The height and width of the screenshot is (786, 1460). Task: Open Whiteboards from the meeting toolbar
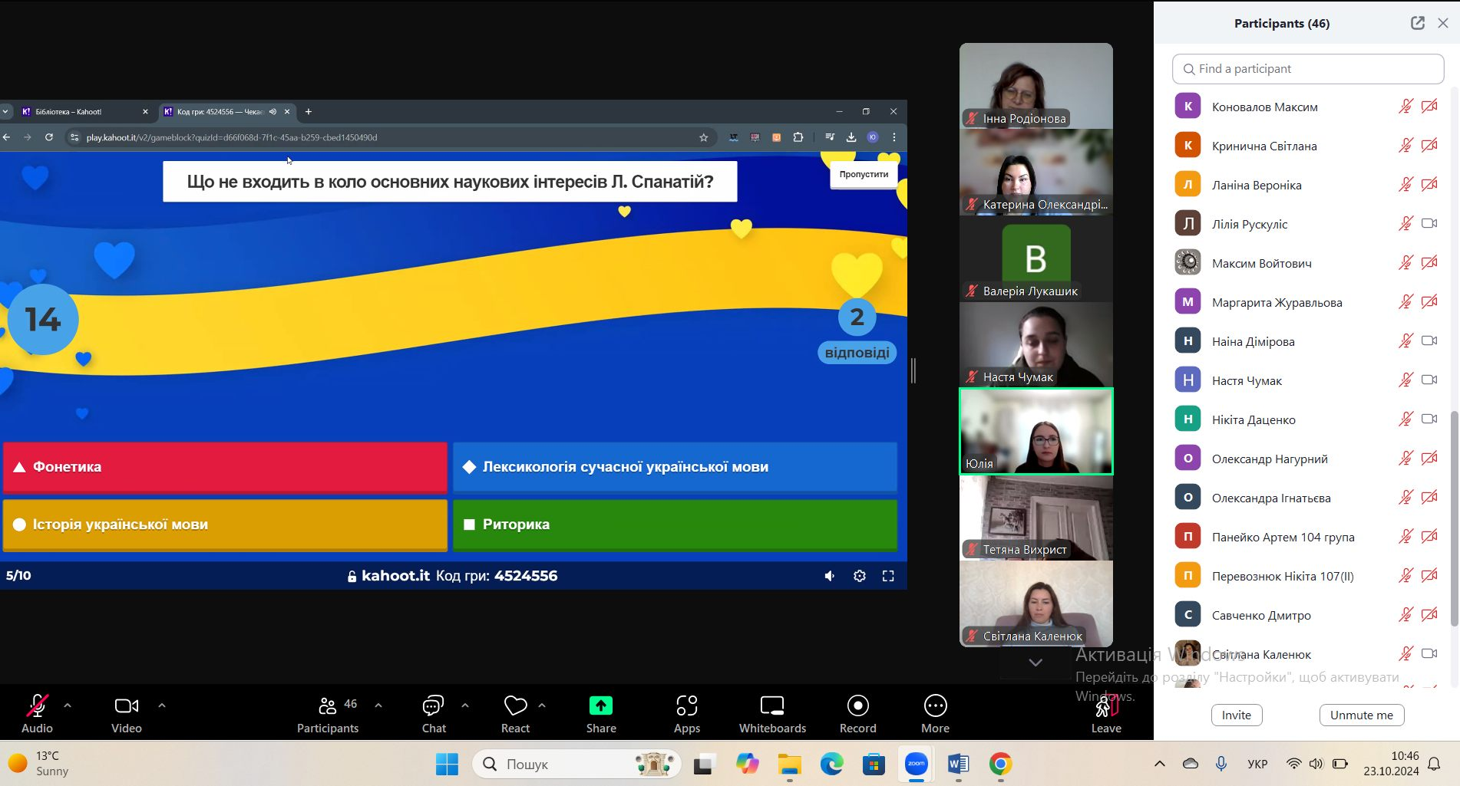771,705
